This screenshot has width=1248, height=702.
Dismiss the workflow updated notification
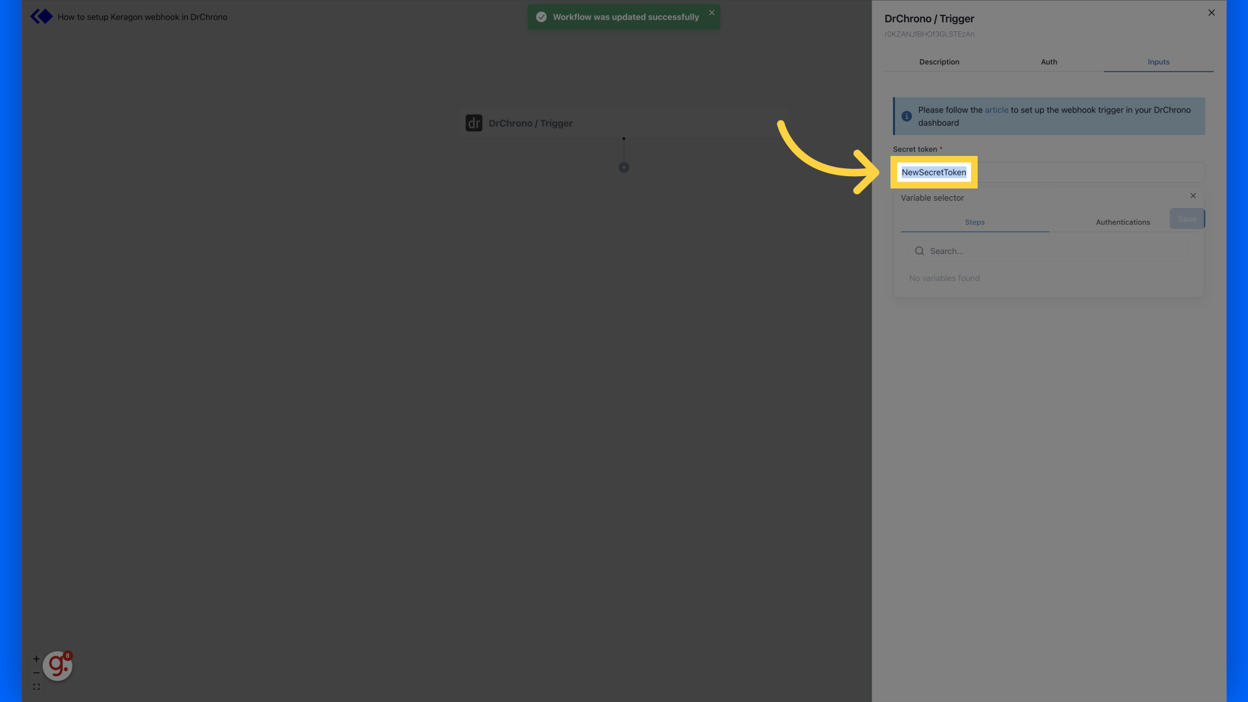pyautogui.click(x=712, y=12)
